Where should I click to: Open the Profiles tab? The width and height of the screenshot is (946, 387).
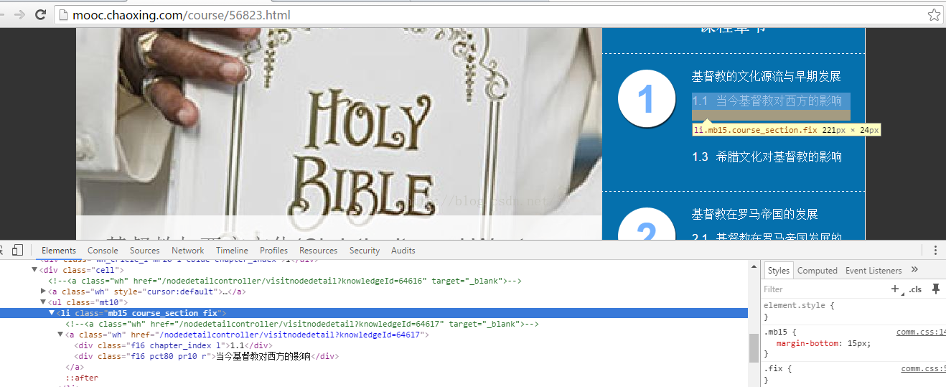tap(273, 251)
